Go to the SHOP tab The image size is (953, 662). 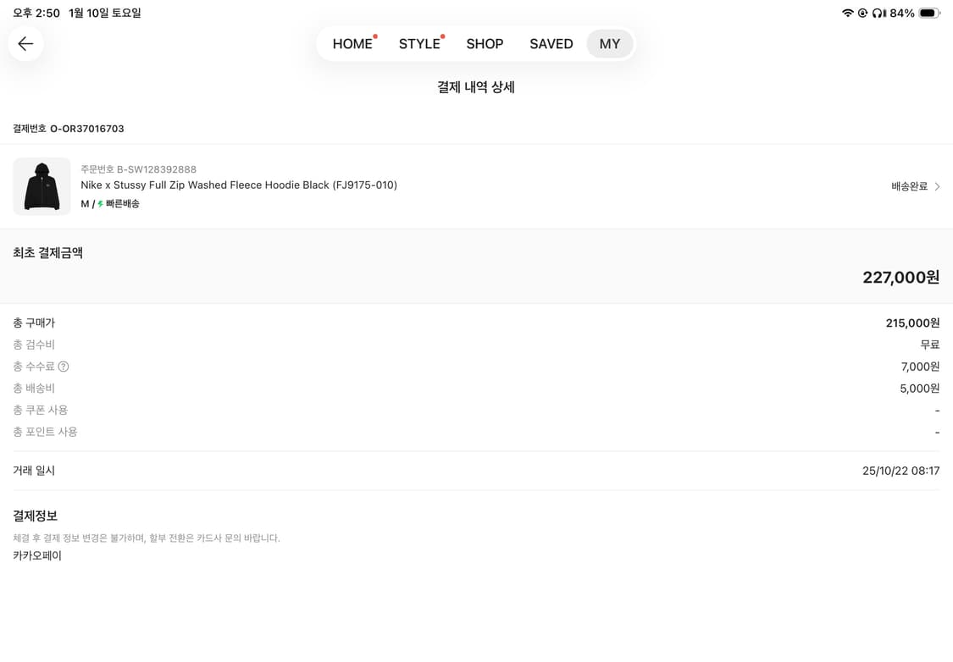pos(485,43)
